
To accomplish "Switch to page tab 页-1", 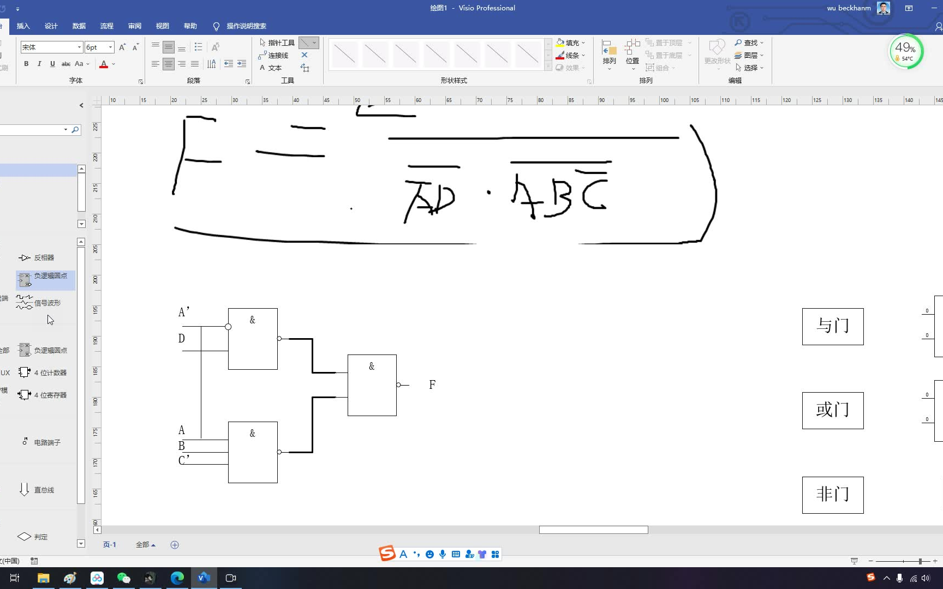I will click(109, 545).
